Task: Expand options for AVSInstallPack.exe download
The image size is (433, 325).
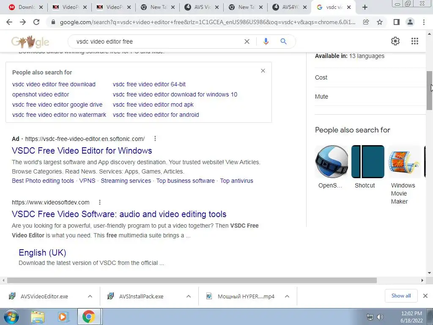Action: tap(188, 296)
